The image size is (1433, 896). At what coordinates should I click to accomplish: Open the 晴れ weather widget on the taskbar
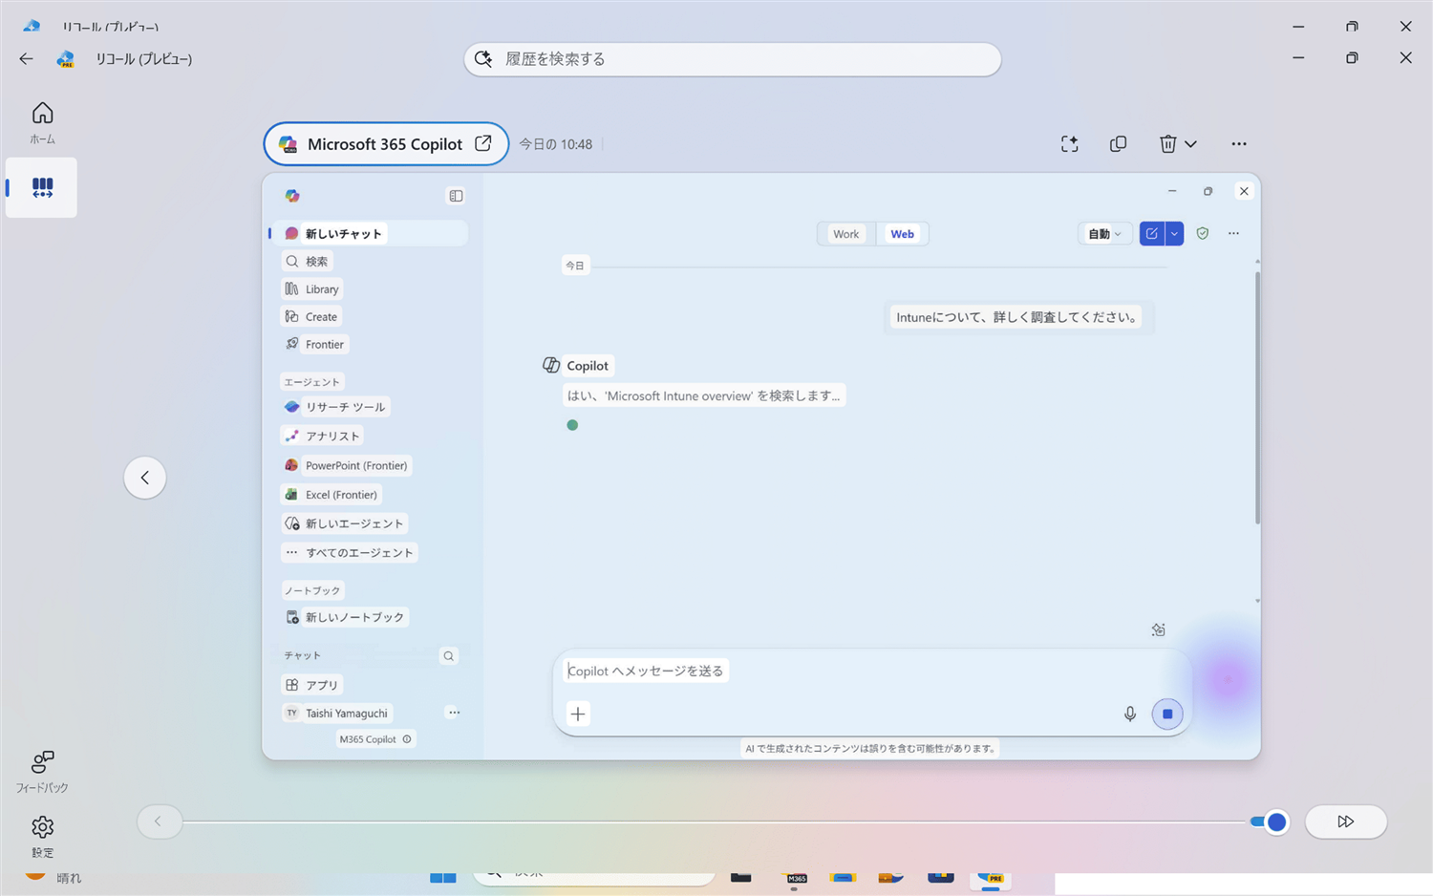(54, 877)
